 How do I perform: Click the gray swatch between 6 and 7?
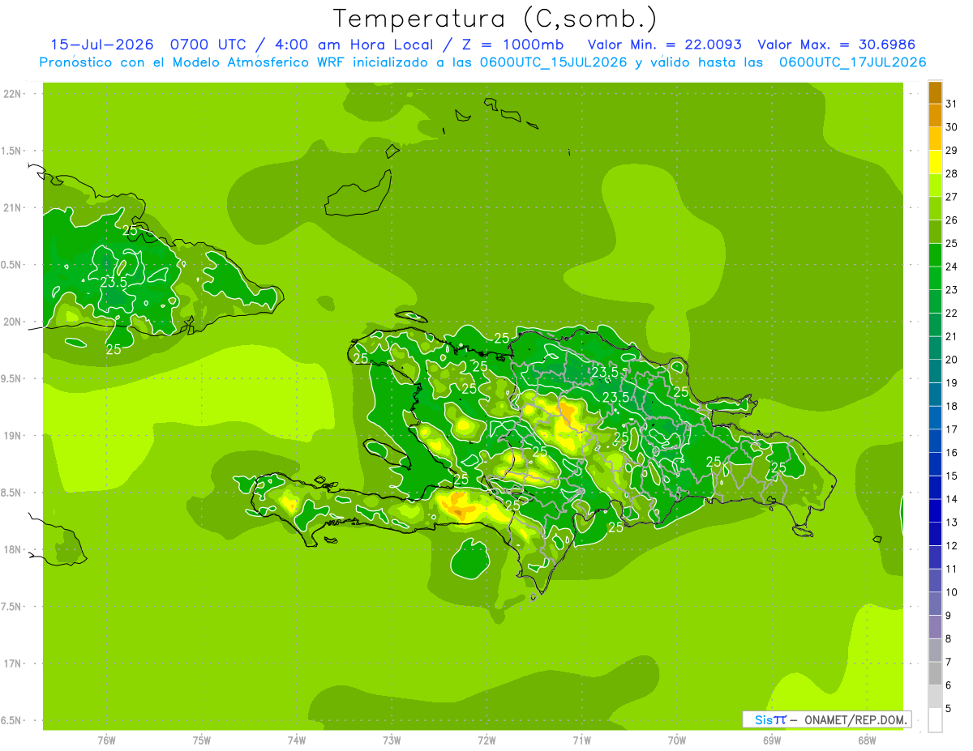[x=935, y=674]
